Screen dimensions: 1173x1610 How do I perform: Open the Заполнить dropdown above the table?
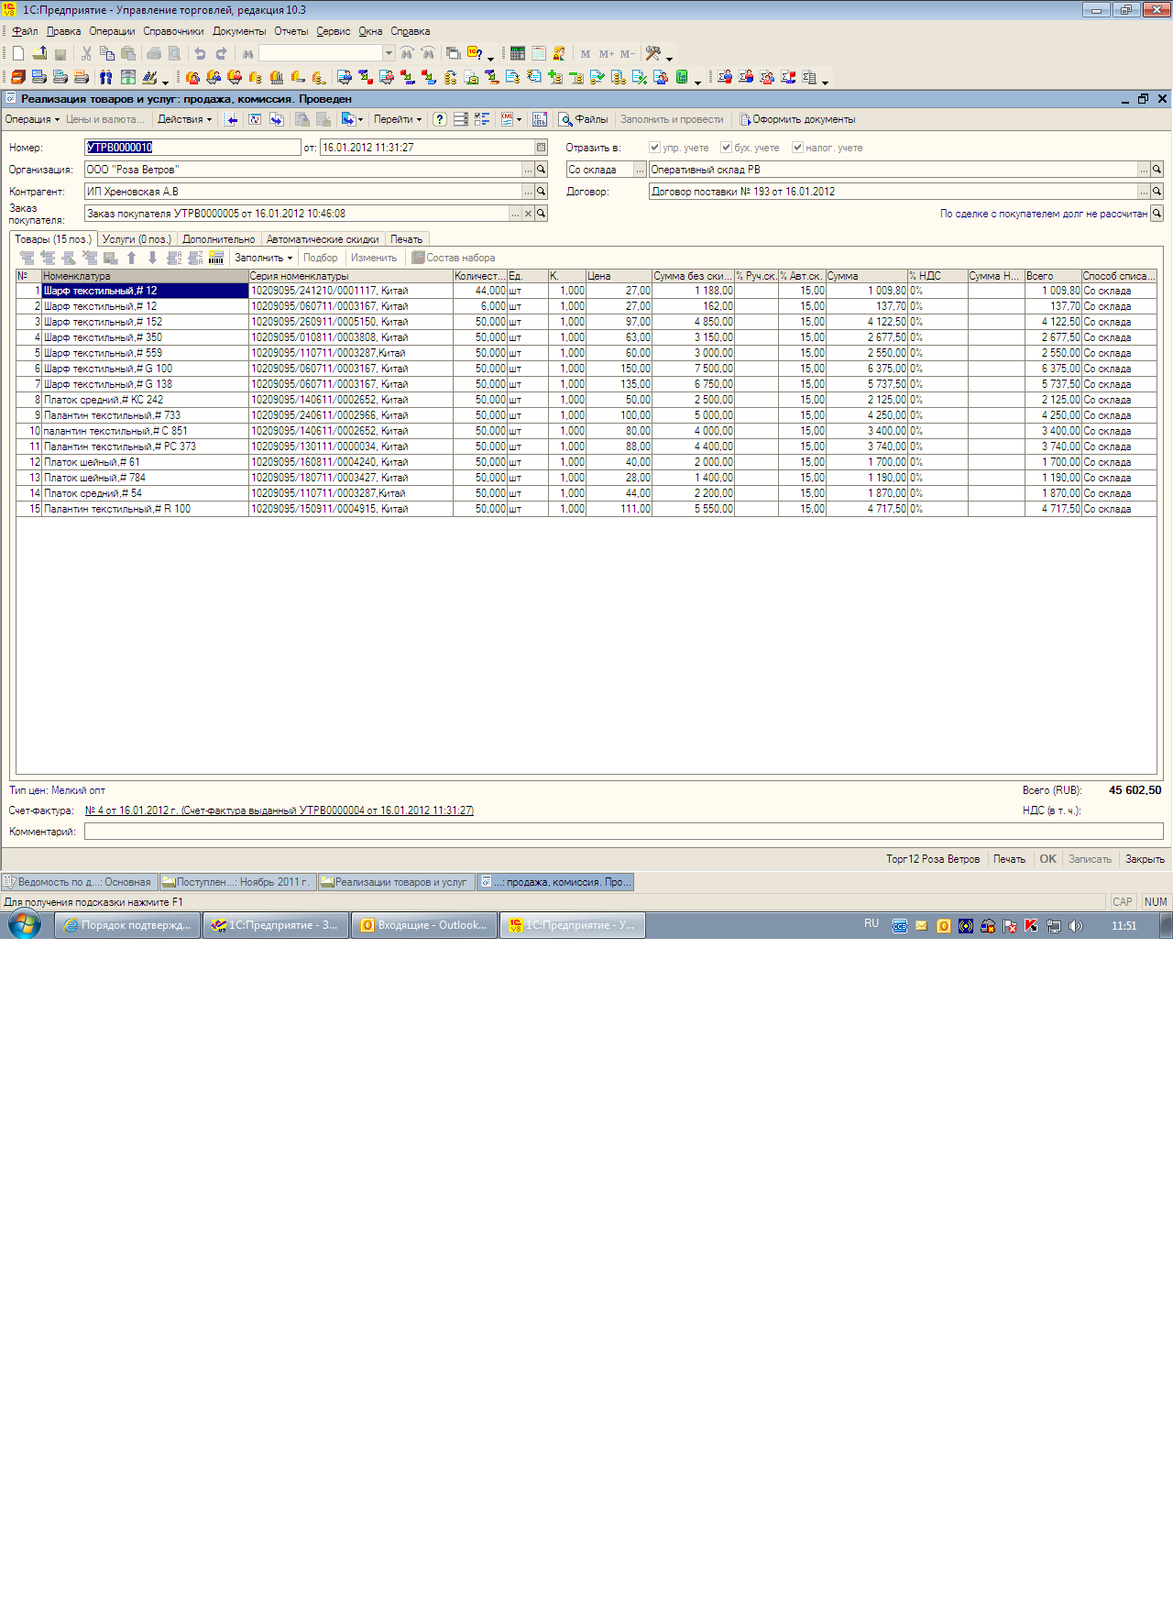(264, 258)
